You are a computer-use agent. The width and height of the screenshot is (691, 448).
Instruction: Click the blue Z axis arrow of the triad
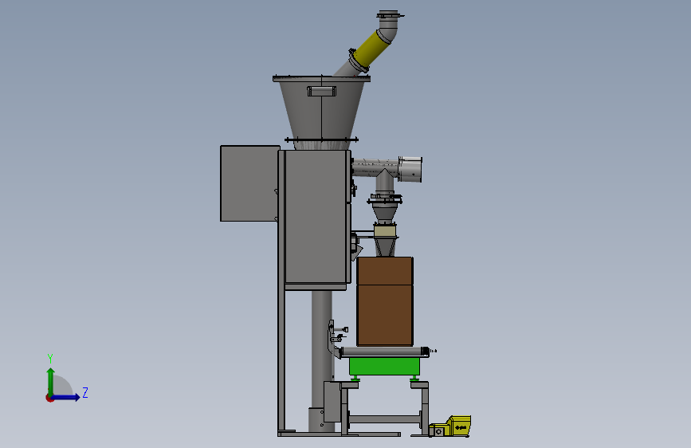(x=66, y=397)
